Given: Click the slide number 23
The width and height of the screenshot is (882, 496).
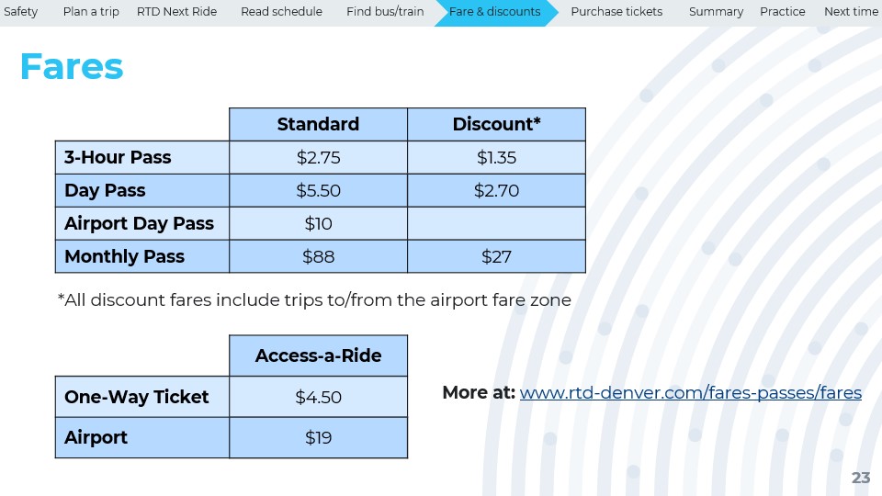Looking at the screenshot, I should pyautogui.click(x=861, y=478).
